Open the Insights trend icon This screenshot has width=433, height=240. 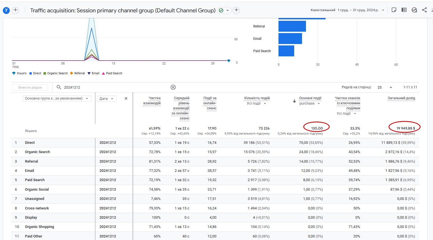[x=414, y=10]
